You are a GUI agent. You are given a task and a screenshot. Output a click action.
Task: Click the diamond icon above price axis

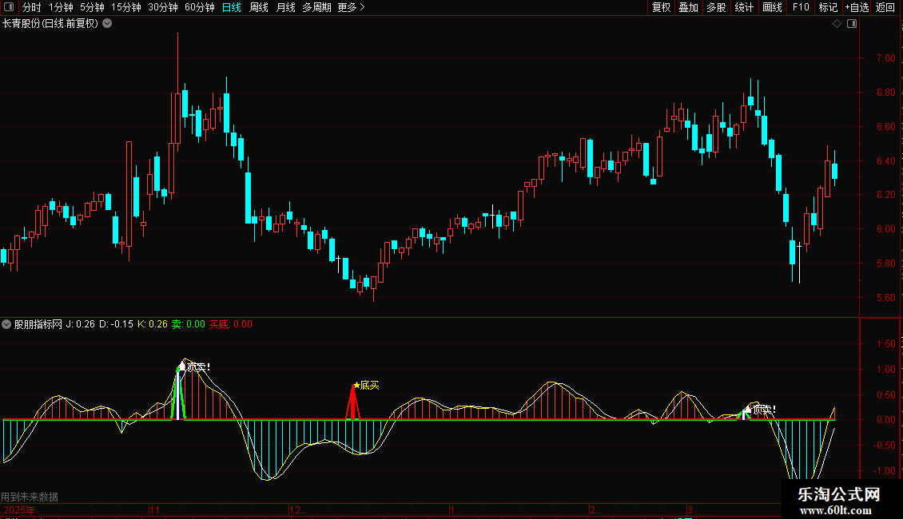[x=837, y=24]
